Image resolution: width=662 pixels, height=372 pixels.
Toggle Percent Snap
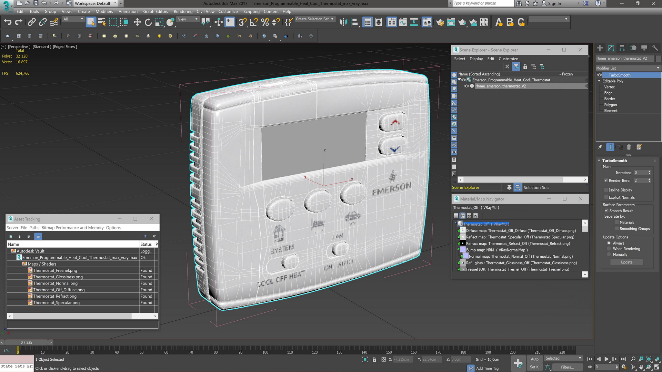click(x=265, y=22)
